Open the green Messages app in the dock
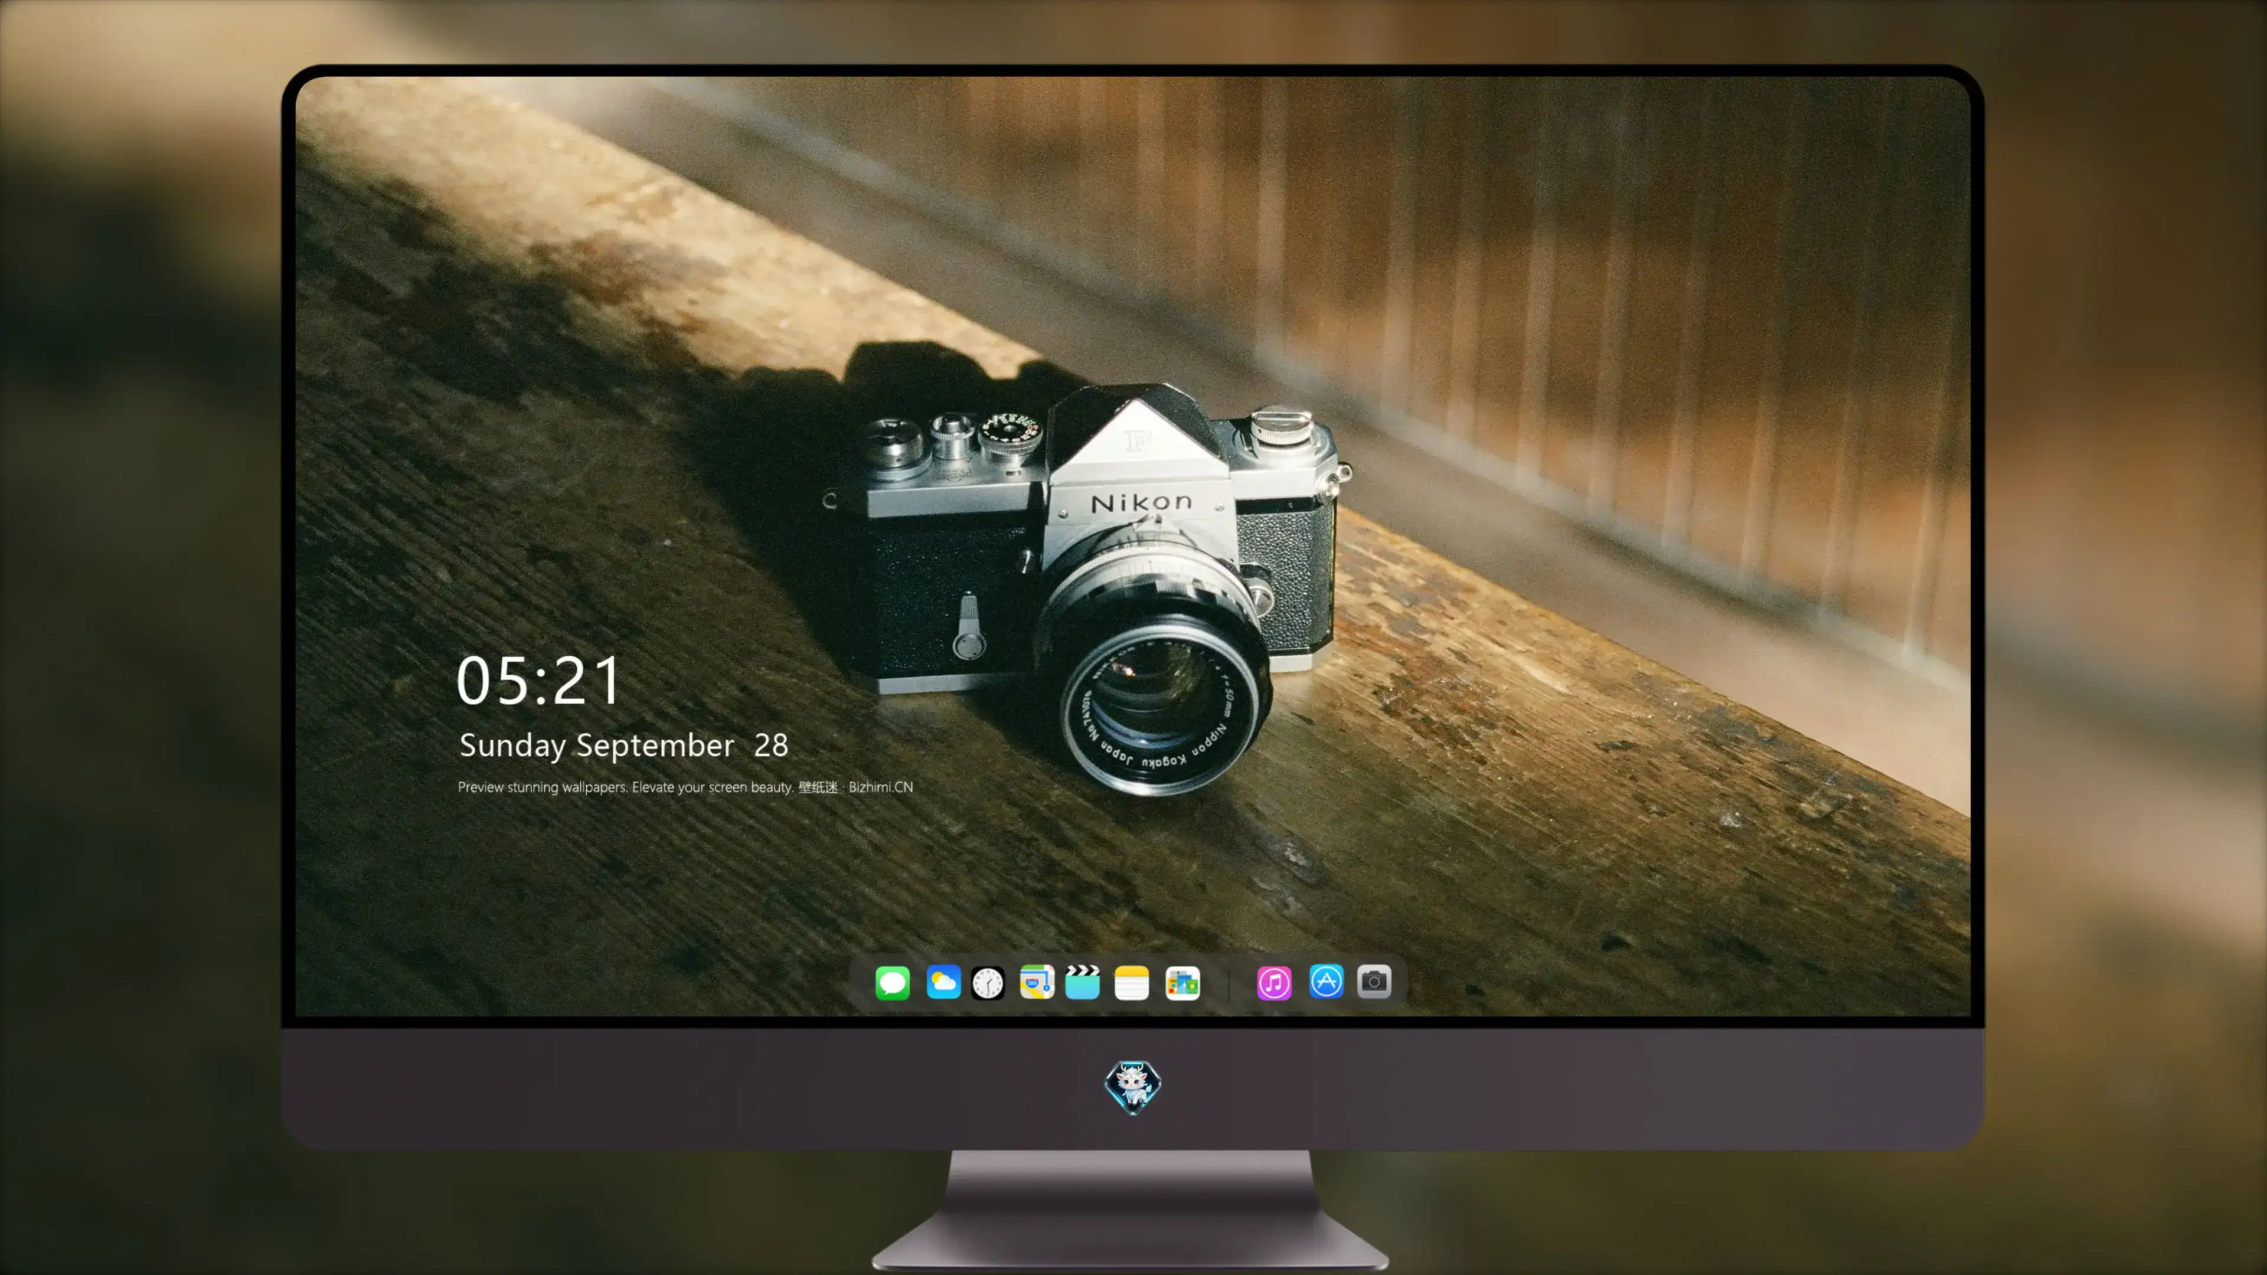The width and height of the screenshot is (2267, 1275). click(x=893, y=982)
